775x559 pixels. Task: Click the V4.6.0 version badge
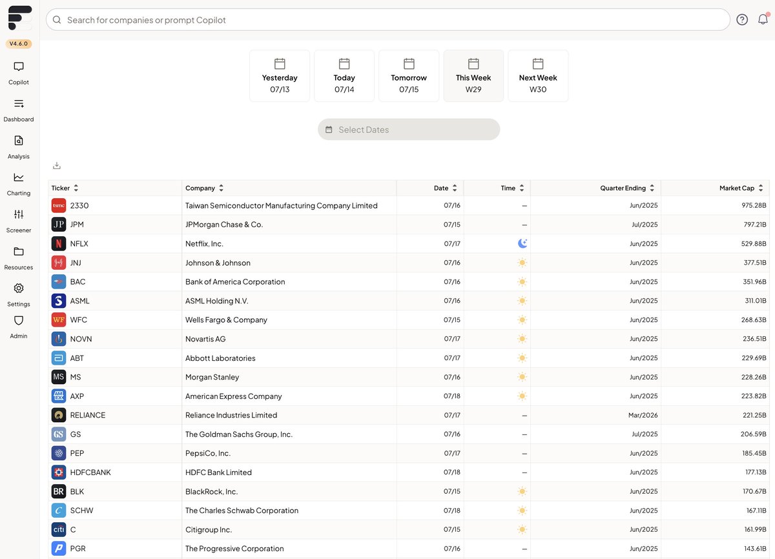(x=19, y=44)
